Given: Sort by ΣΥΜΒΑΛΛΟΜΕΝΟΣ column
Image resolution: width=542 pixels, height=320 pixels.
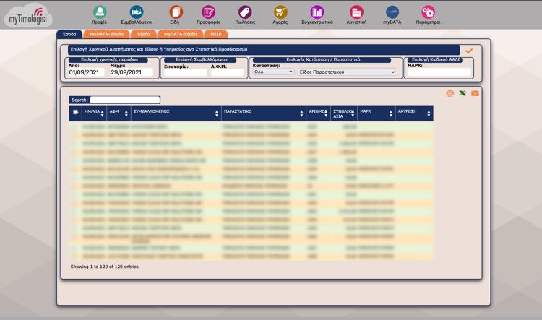Looking at the screenshot, I should click(x=172, y=113).
